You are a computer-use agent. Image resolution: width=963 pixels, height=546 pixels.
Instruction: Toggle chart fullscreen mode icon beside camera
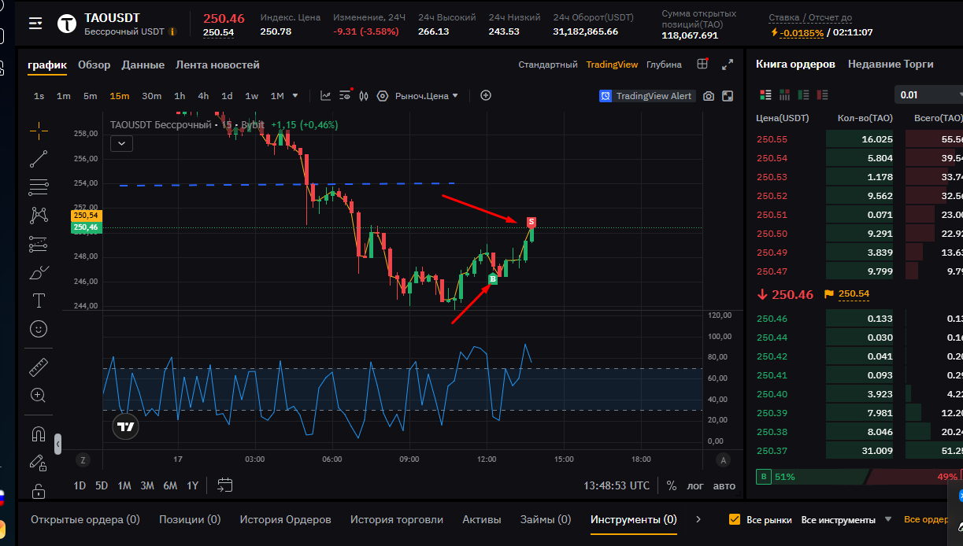coord(728,96)
